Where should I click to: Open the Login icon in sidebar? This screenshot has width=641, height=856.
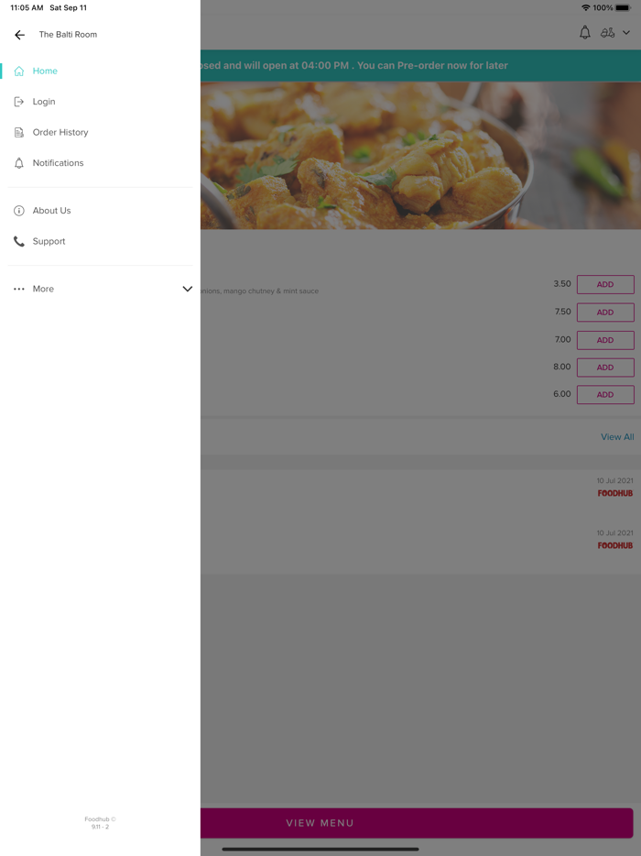(19, 102)
